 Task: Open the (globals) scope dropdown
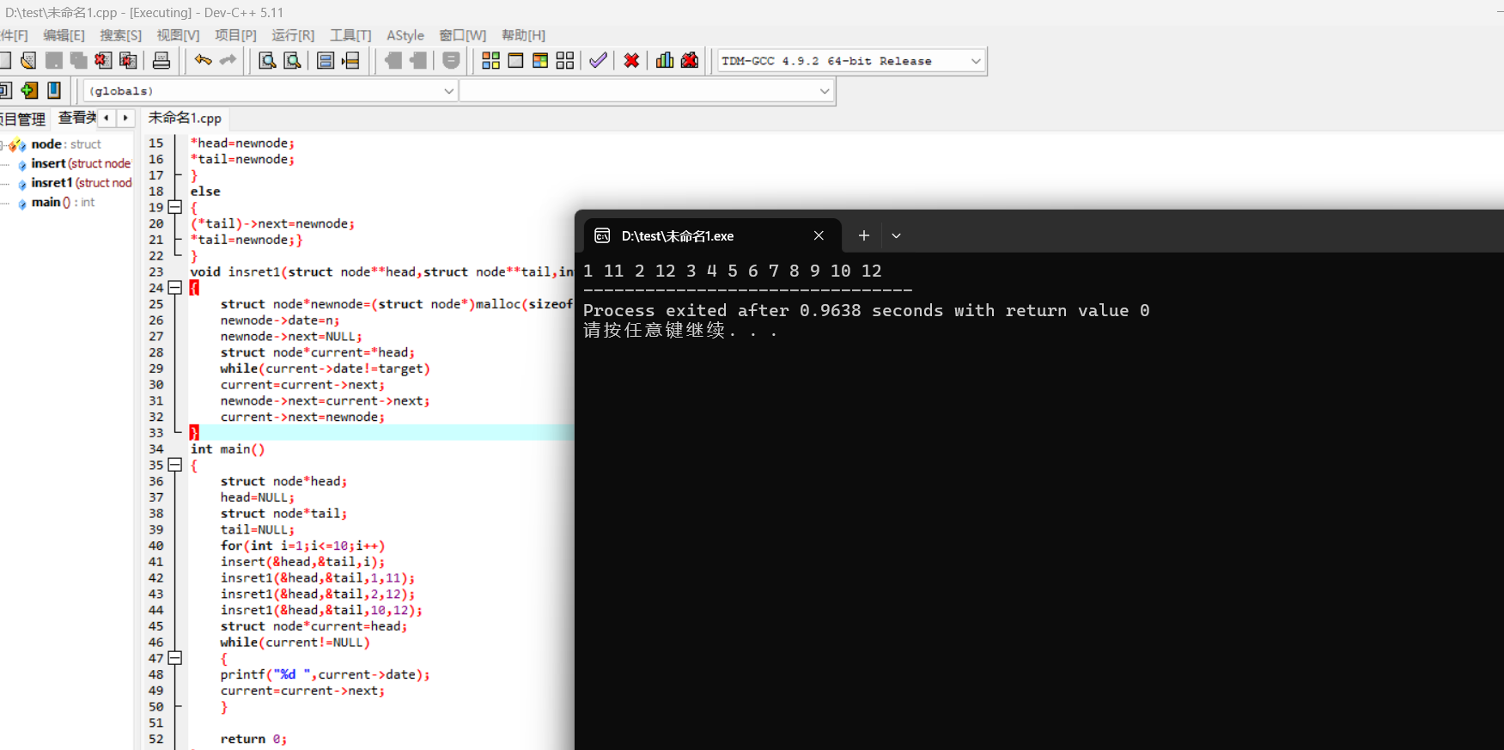[x=270, y=91]
